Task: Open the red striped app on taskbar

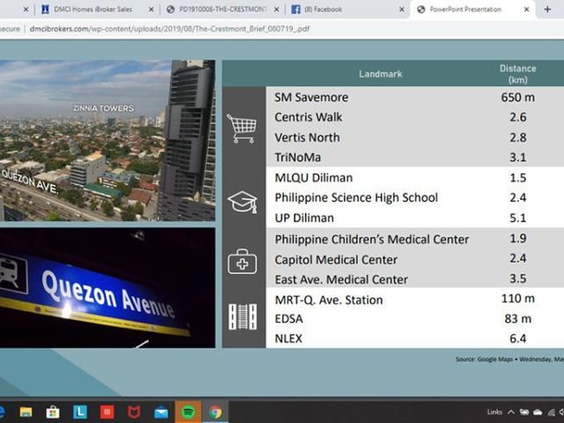Action: pyautogui.click(x=107, y=412)
